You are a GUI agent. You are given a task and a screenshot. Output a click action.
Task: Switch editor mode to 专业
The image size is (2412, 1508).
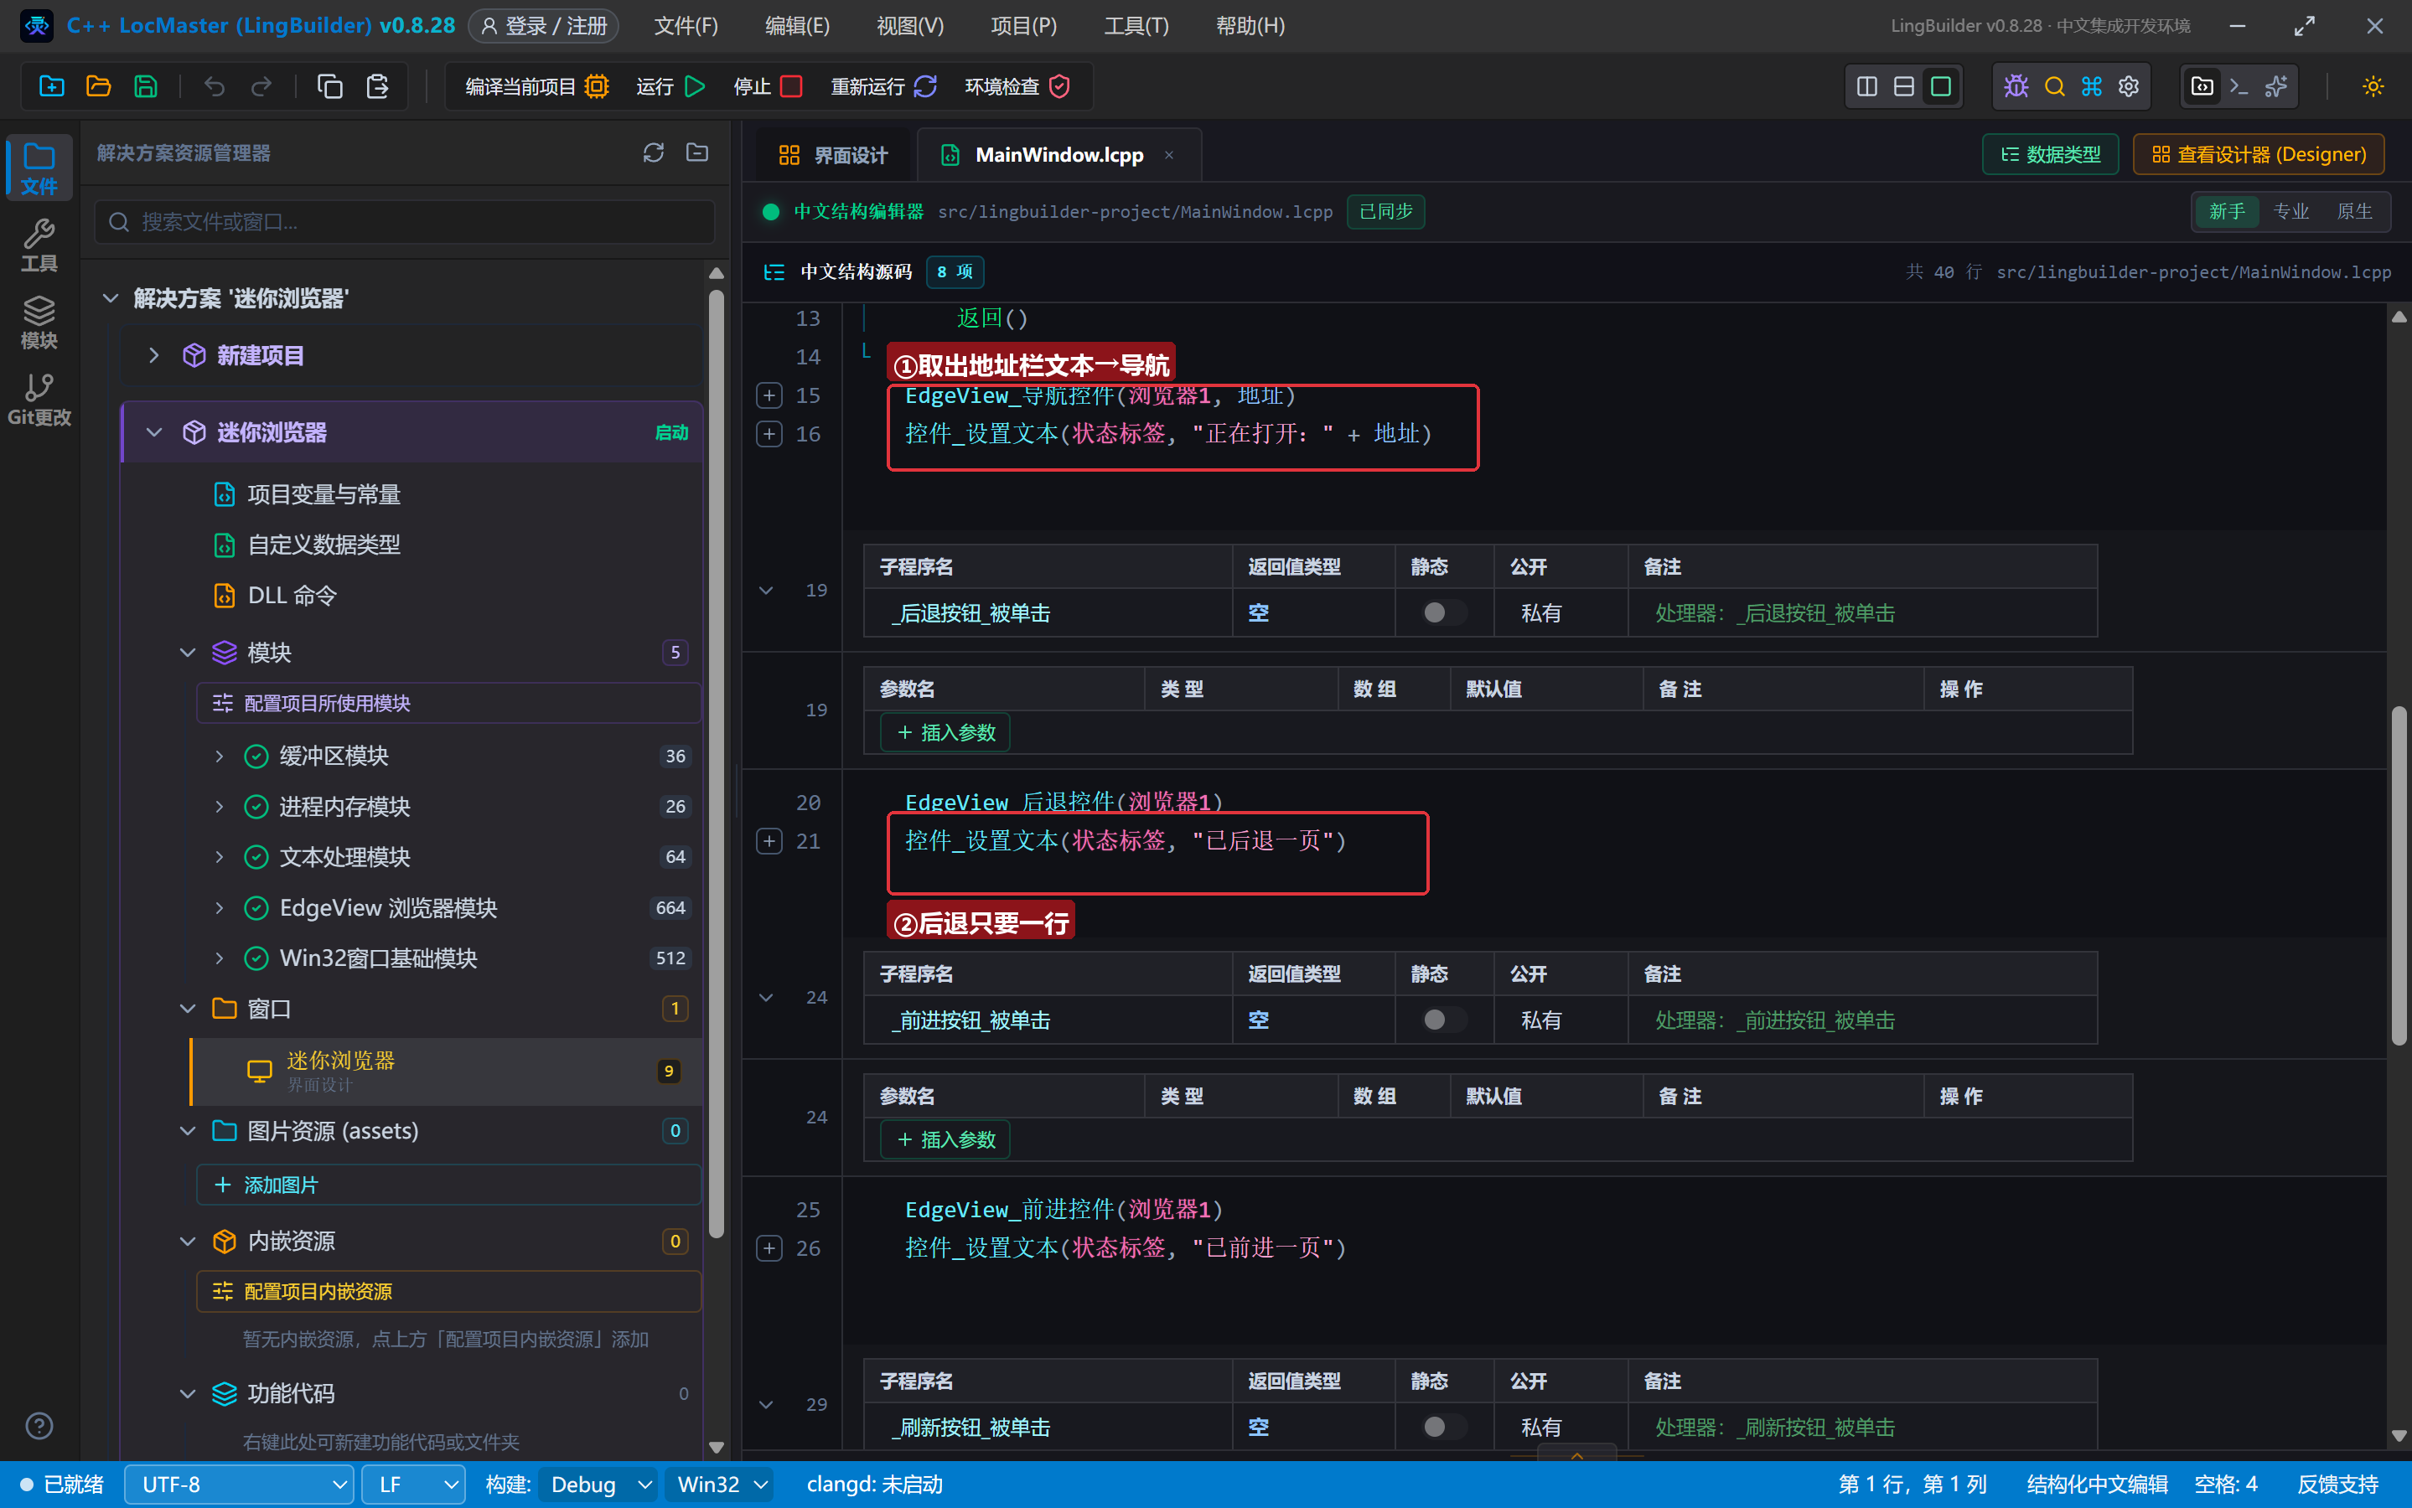2290,211
